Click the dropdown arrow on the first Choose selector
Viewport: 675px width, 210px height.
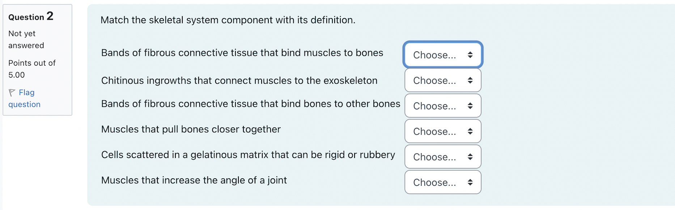(x=470, y=55)
